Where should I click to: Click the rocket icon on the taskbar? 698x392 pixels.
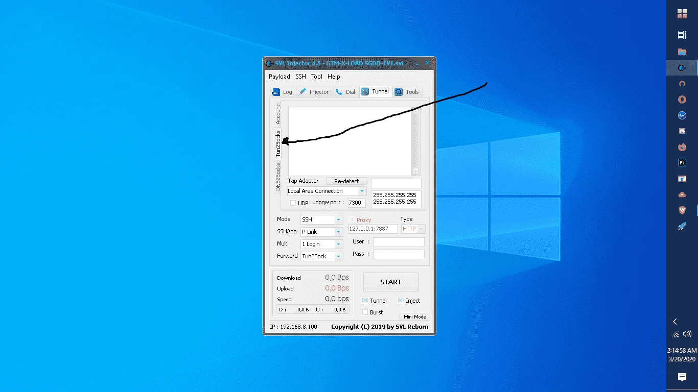(682, 226)
